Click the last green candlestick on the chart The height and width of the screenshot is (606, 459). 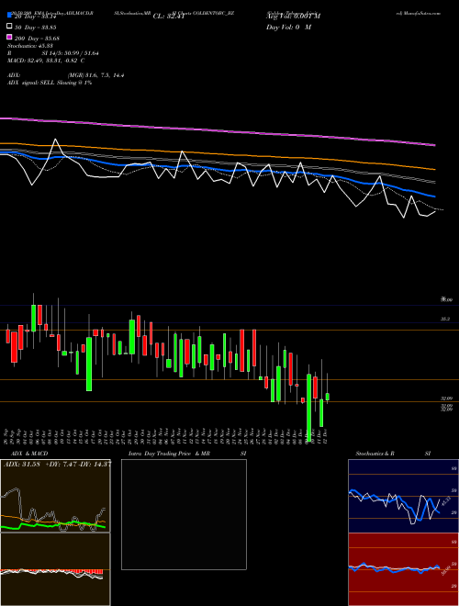(327, 397)
